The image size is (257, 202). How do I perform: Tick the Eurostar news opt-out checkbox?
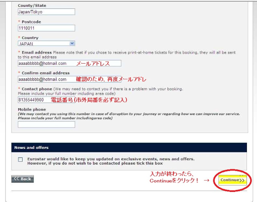[x=20, y=159]
